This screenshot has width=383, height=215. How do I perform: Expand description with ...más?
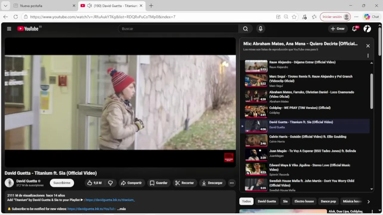click(x=121, y=209)
